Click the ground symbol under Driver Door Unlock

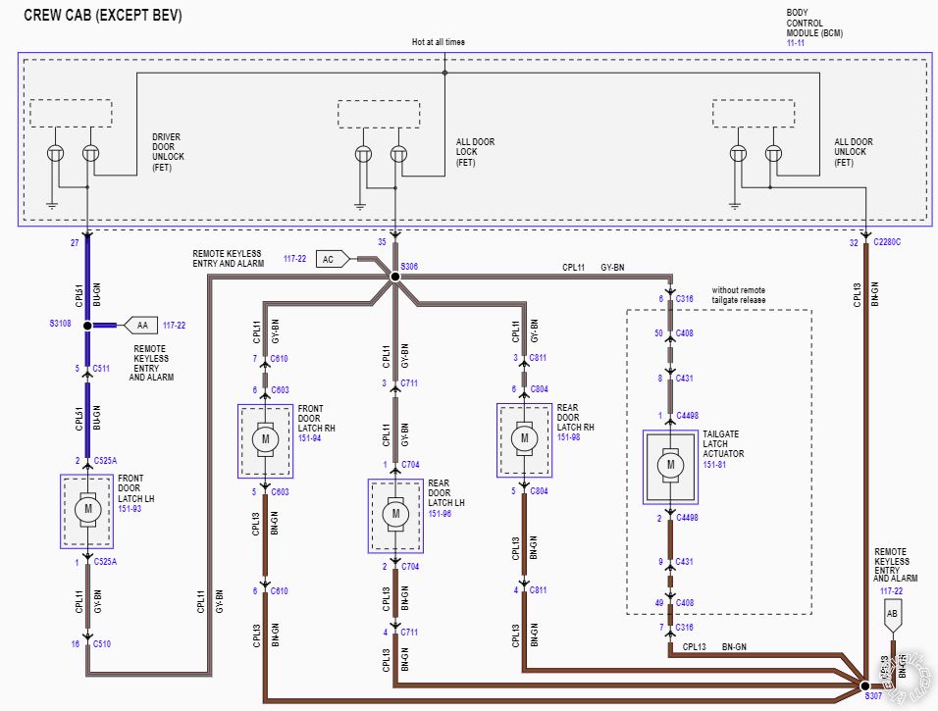52,206
